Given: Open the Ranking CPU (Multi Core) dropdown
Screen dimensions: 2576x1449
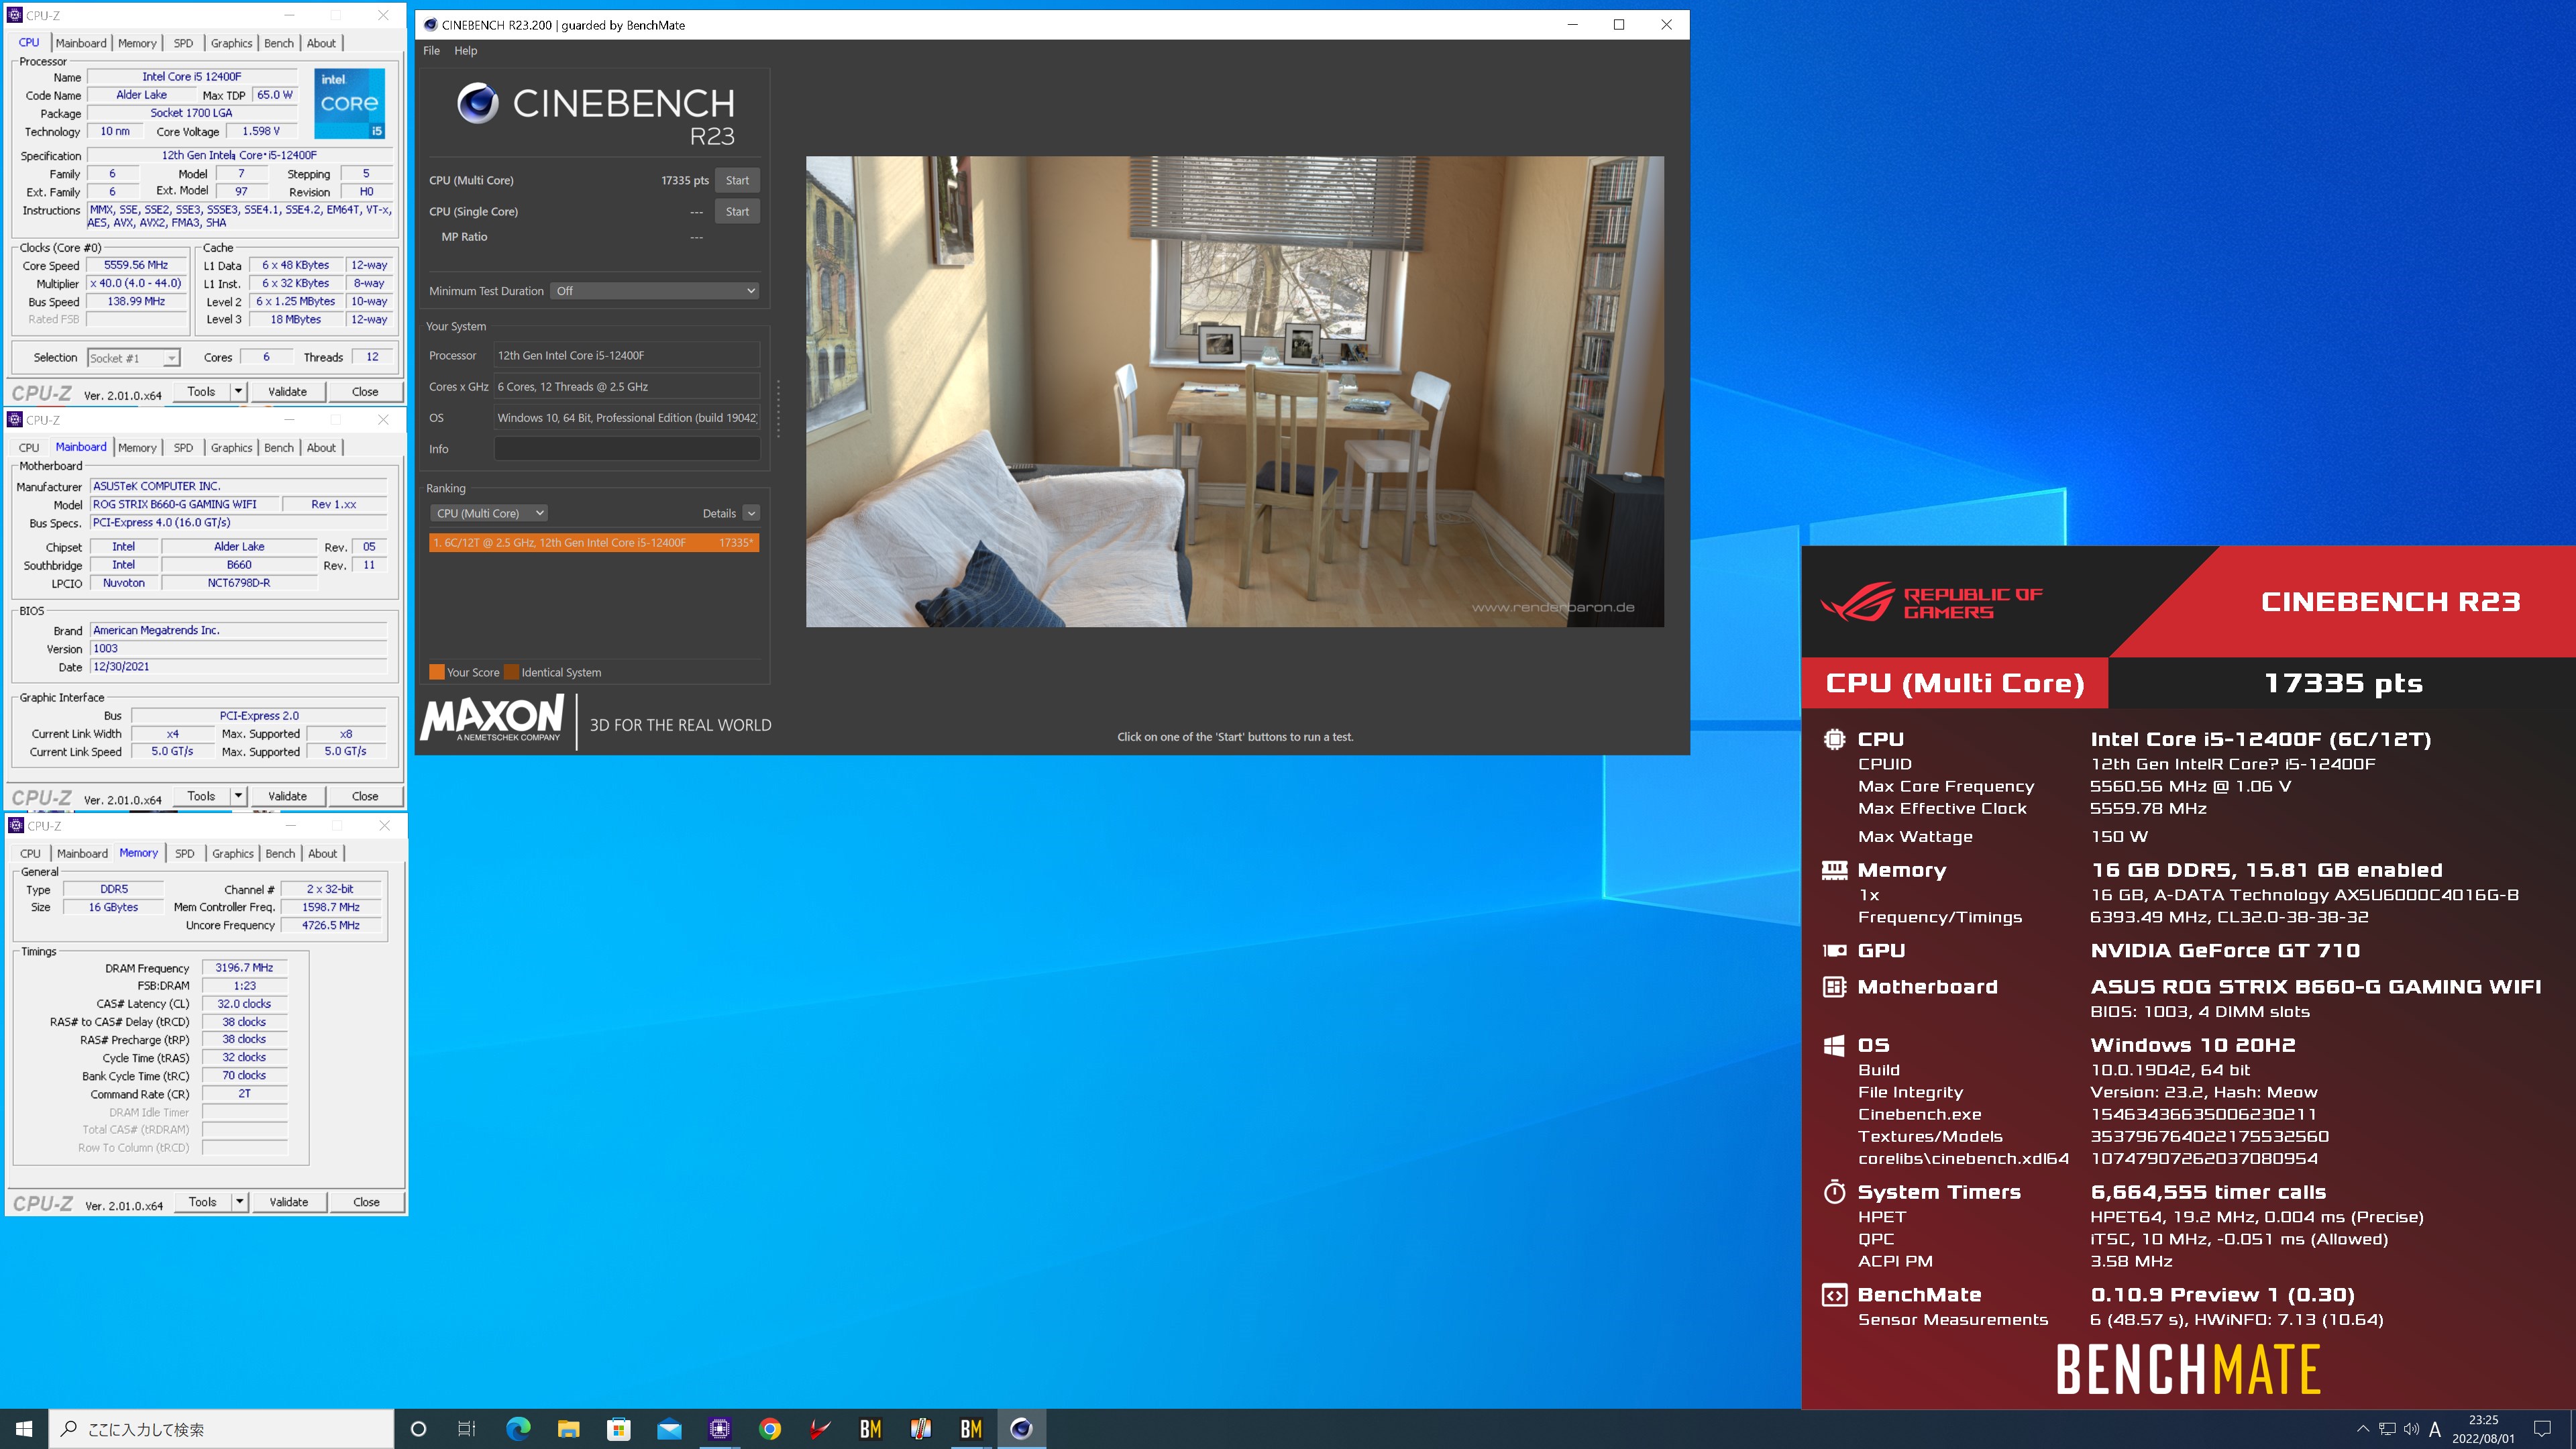Looking at the screenshot, I should pyautogui.click(x=489, y=513).
